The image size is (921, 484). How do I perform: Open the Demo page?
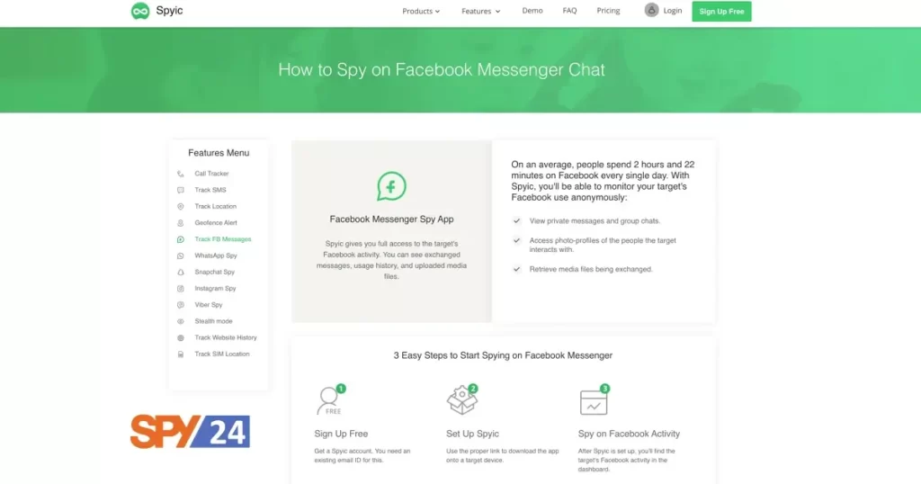tap(532, 11)
